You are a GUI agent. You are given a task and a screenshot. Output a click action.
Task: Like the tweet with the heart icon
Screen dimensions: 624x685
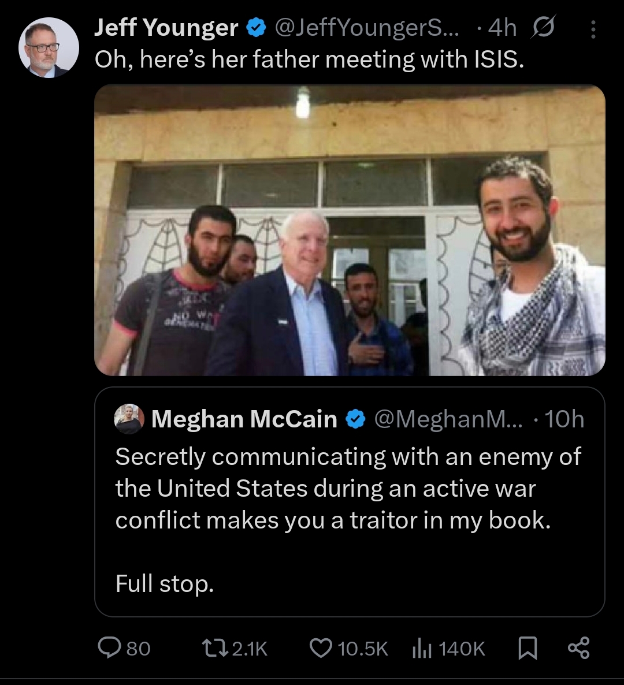(321, 648)
